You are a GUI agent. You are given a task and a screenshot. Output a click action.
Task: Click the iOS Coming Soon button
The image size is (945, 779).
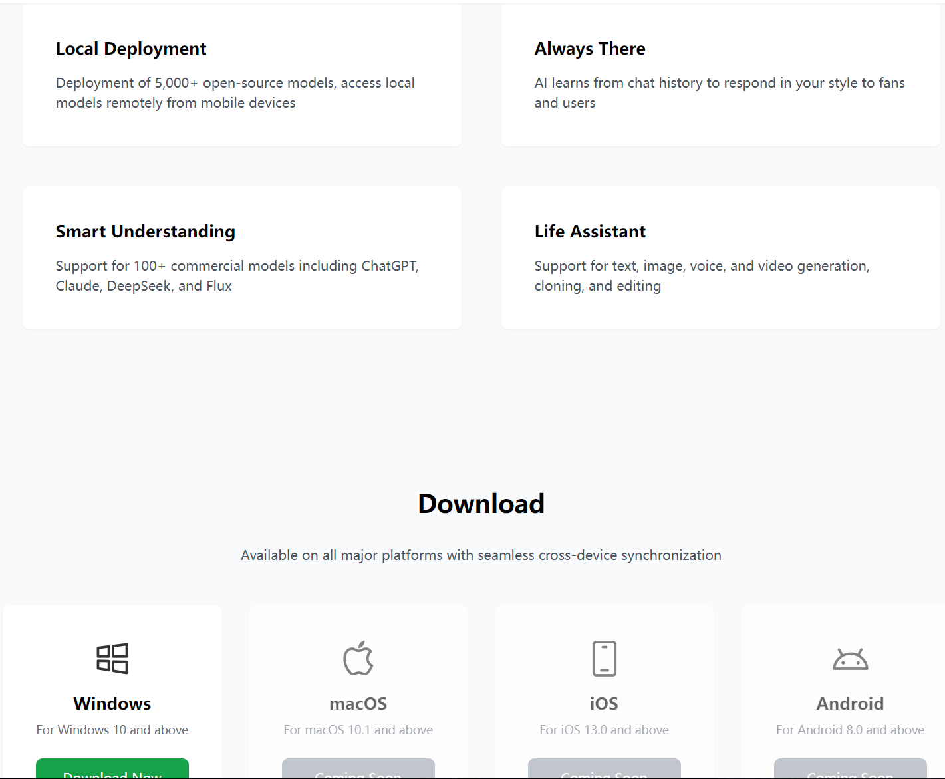[605, 769]
